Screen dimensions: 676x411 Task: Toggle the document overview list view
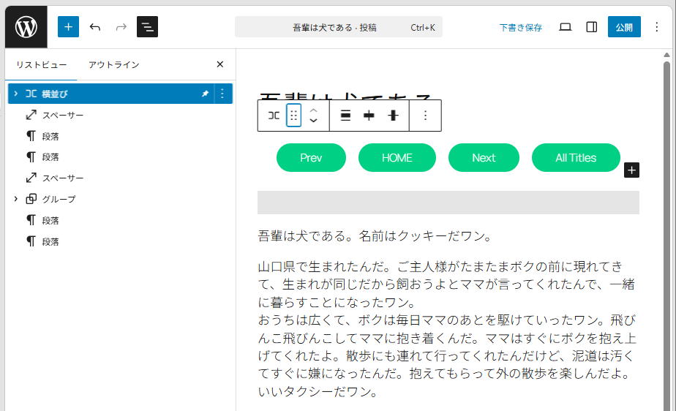pos(147,27)
